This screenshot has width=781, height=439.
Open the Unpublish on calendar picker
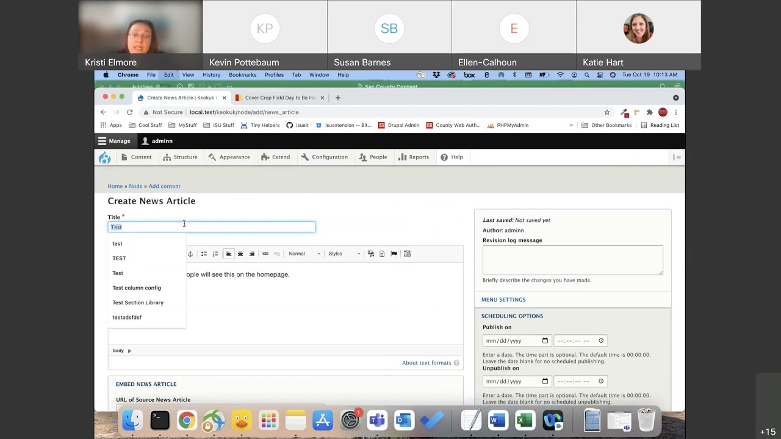coord(545,381)
